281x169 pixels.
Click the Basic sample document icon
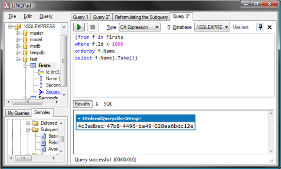(43, 136)
